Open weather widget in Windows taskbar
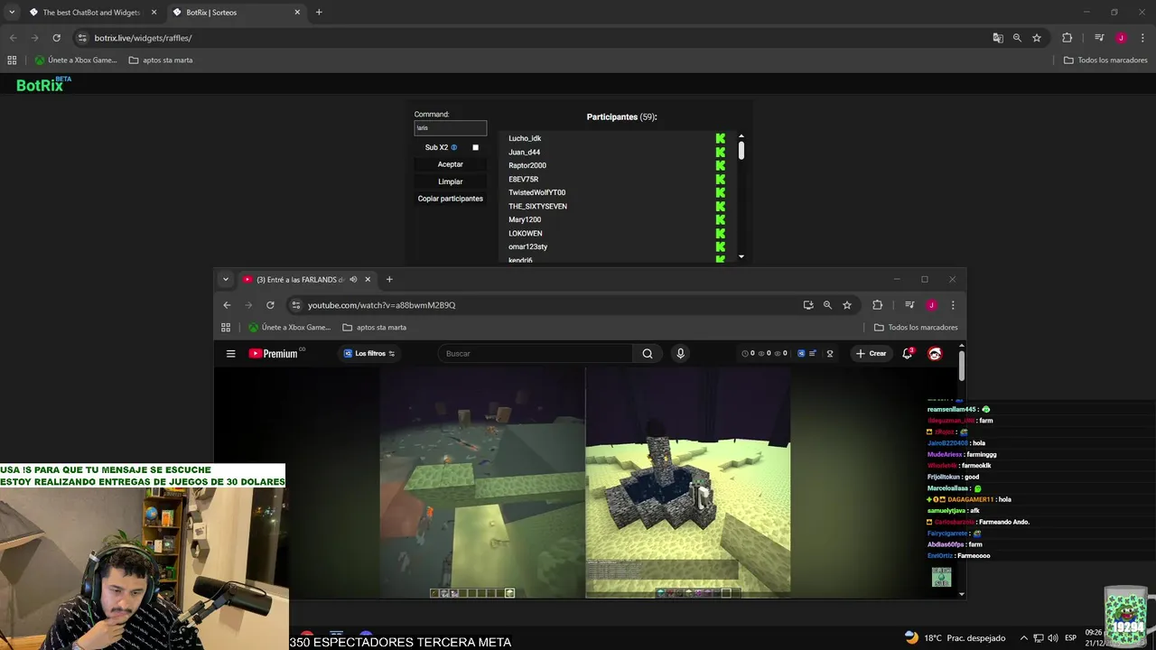The height and width of the screenshot is (650, 1156). [x=954, y=638]
